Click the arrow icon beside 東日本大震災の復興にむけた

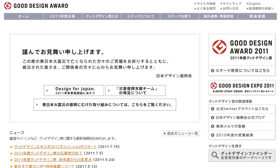coord(37,105)
